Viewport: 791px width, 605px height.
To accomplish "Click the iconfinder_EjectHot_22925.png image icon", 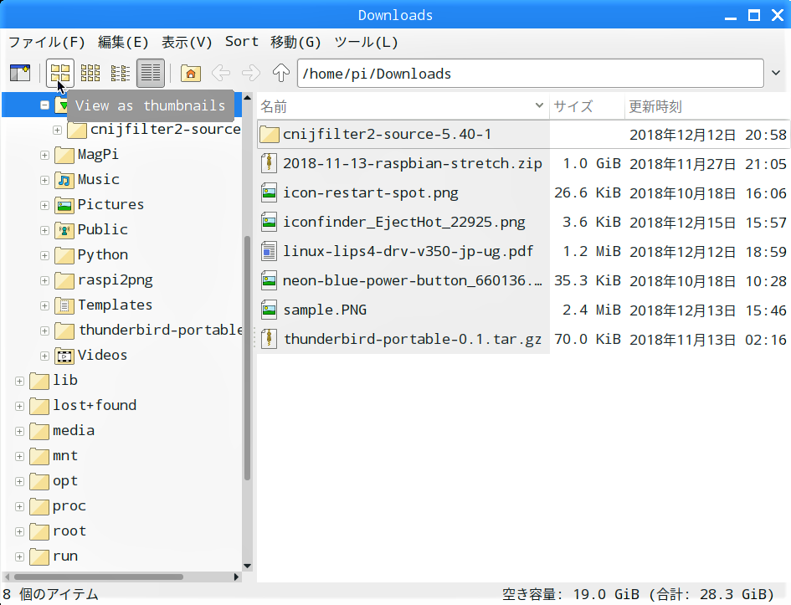I will [270, 222].
